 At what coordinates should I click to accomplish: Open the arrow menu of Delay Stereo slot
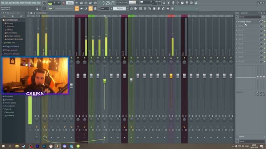pyautogui.click(x=237, y=22)
